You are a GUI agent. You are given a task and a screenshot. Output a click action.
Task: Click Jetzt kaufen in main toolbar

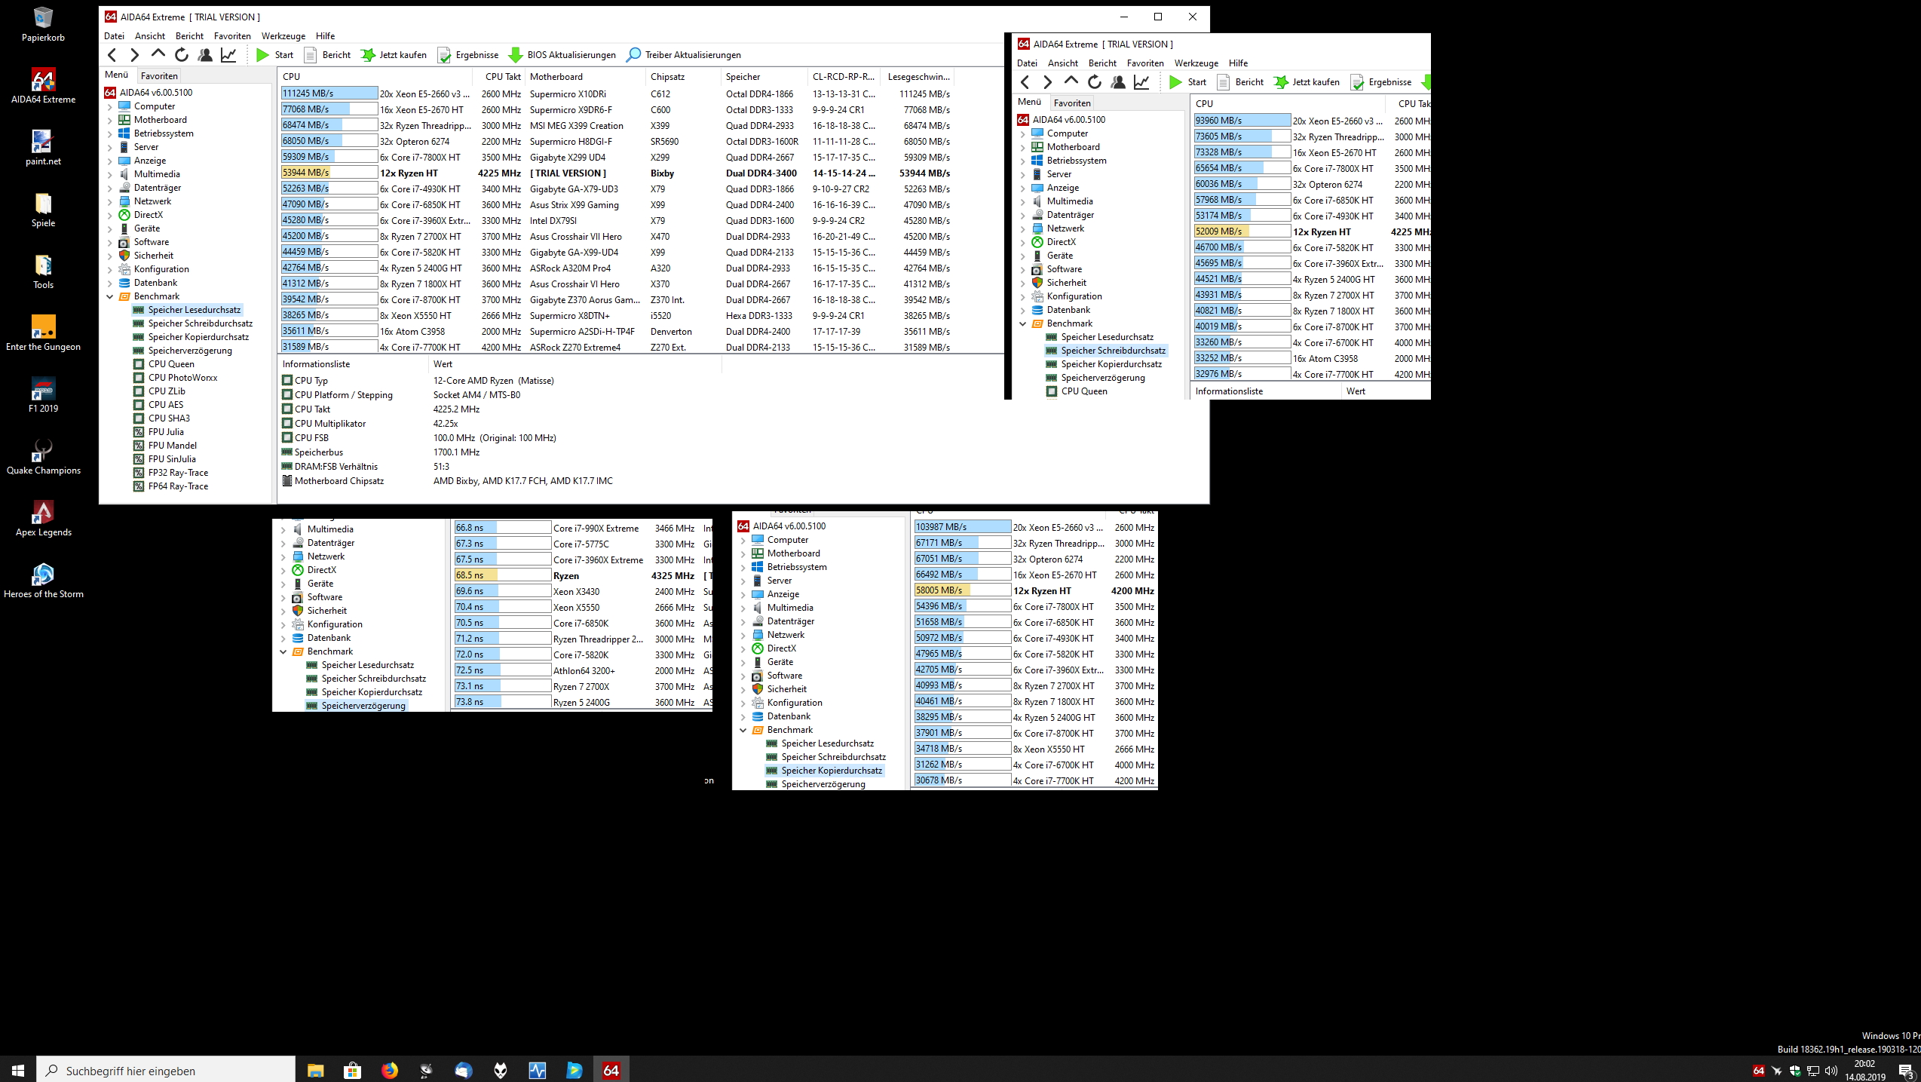(x=394, y=54)
